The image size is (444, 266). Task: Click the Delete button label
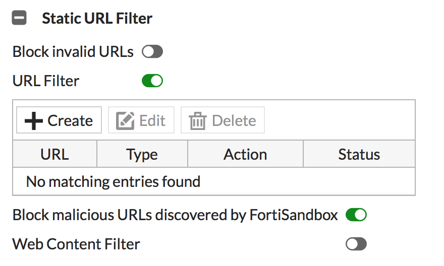(x=234, y=121)
